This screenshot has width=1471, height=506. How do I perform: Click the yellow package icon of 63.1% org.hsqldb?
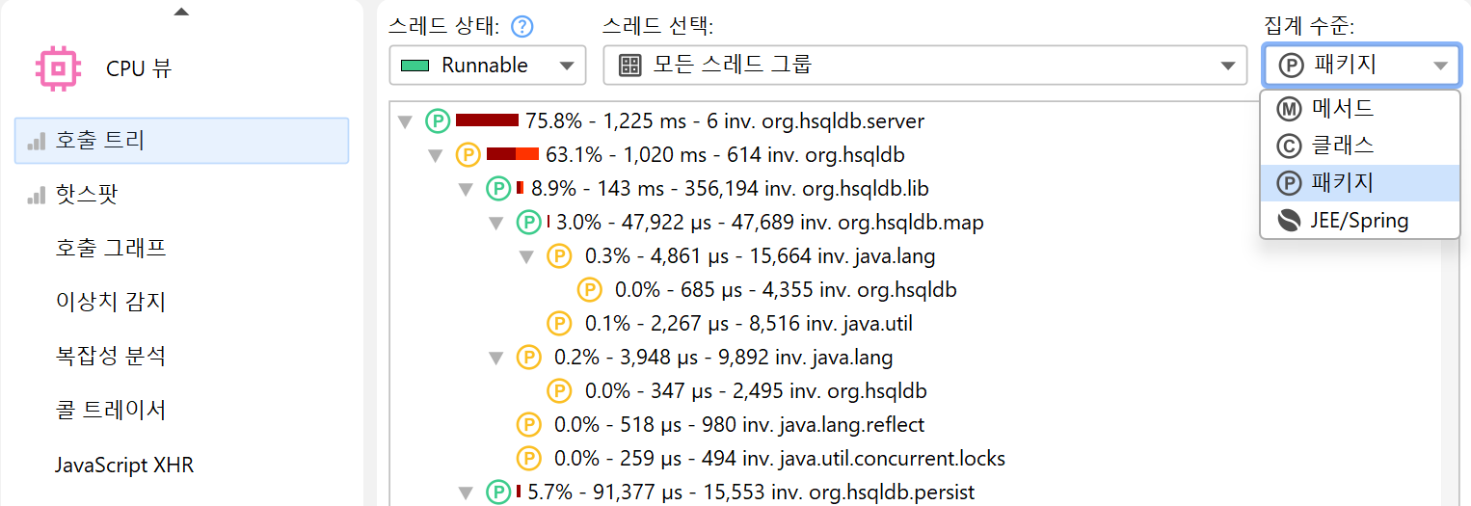(468, 154)
